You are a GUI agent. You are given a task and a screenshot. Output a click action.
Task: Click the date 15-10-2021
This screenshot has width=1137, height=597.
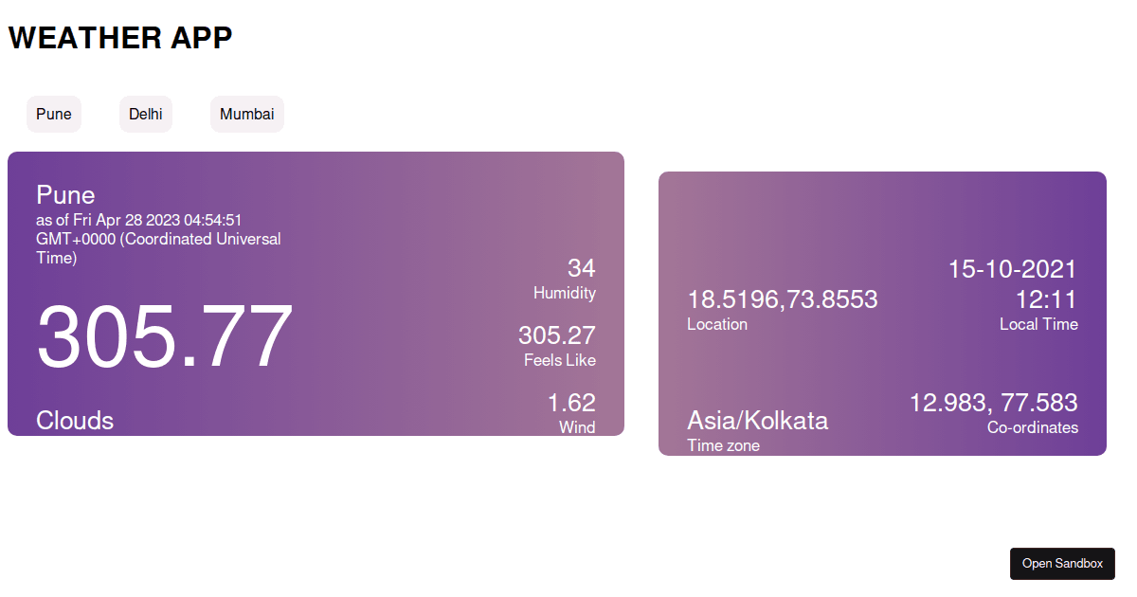(x=1013, y=269)
